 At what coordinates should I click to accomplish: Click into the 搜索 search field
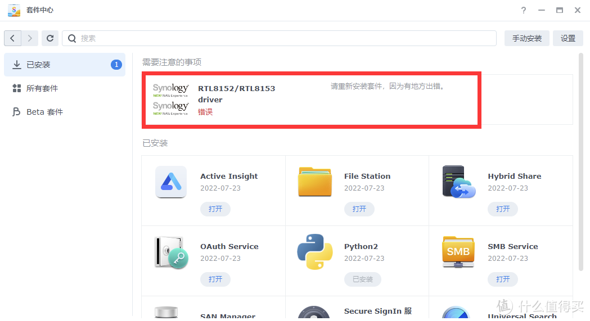[281, 38]
